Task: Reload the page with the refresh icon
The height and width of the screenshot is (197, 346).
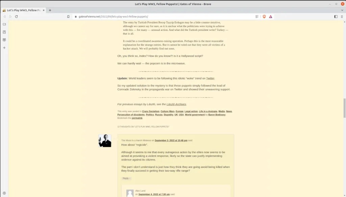Action: click(x=16, y=17)
